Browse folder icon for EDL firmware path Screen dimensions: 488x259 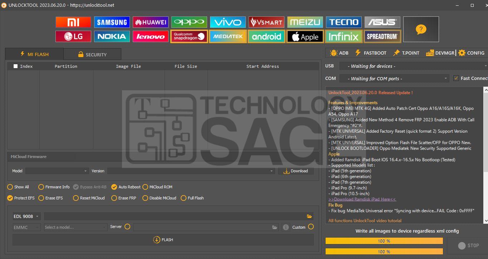tap(309, 216)
